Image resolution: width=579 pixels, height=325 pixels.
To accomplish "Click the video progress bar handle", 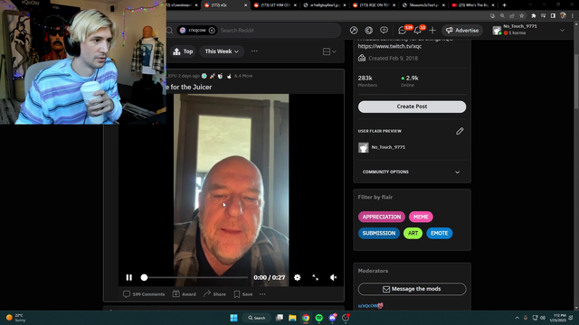I will [144, 277].
